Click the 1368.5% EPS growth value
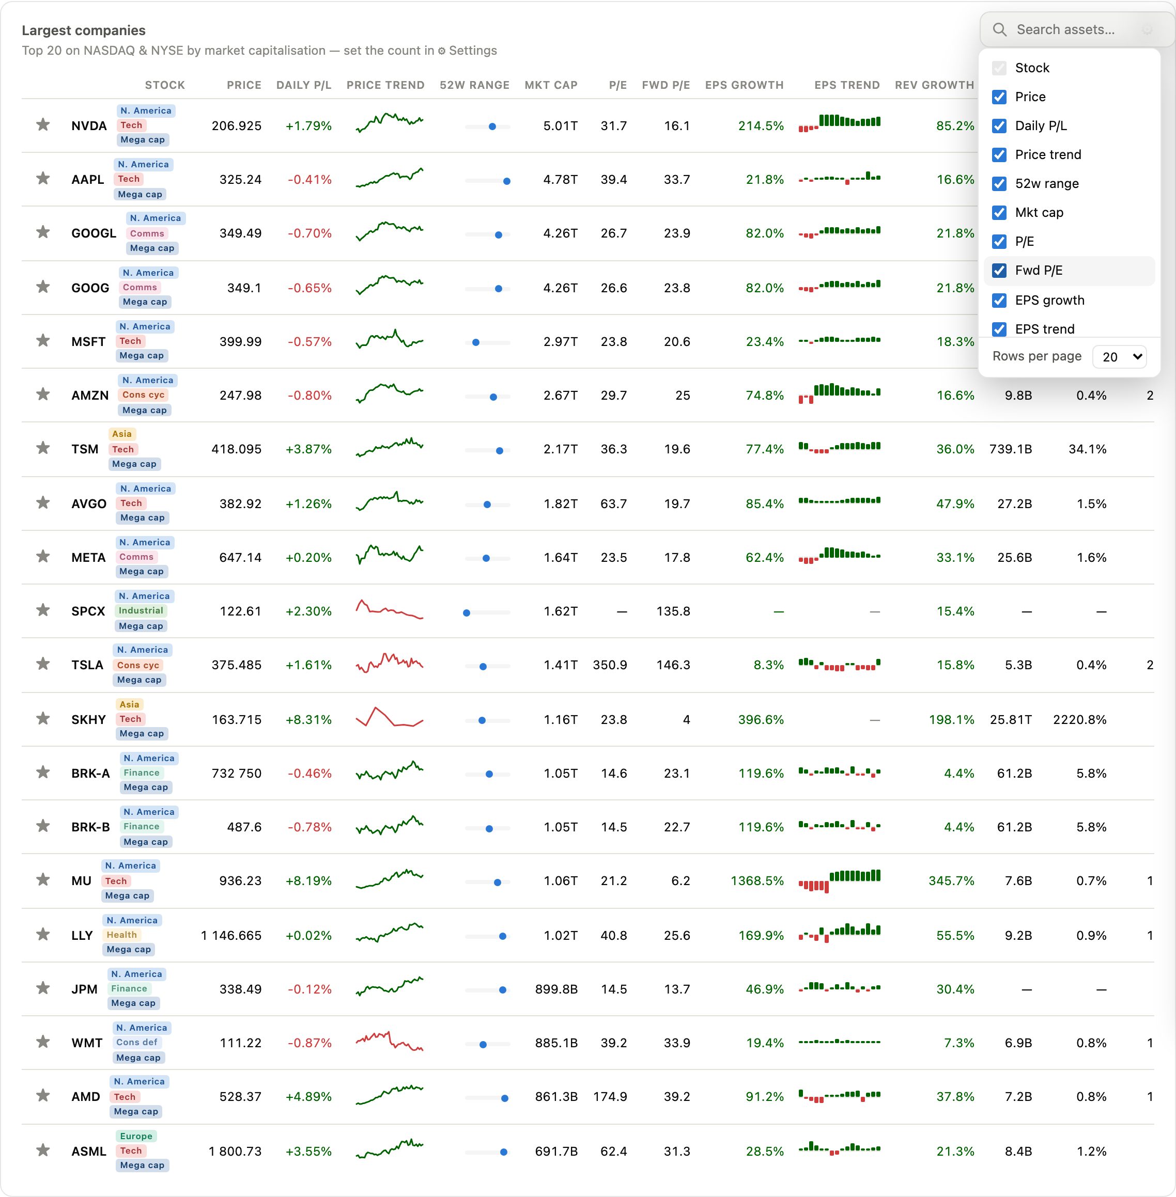This screenshot has height=1197, width=1176. click(x=757, y=881)
